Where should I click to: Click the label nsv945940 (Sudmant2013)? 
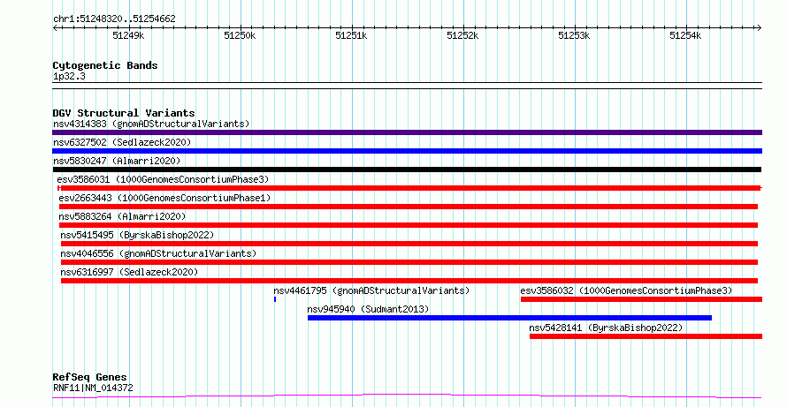369,309
